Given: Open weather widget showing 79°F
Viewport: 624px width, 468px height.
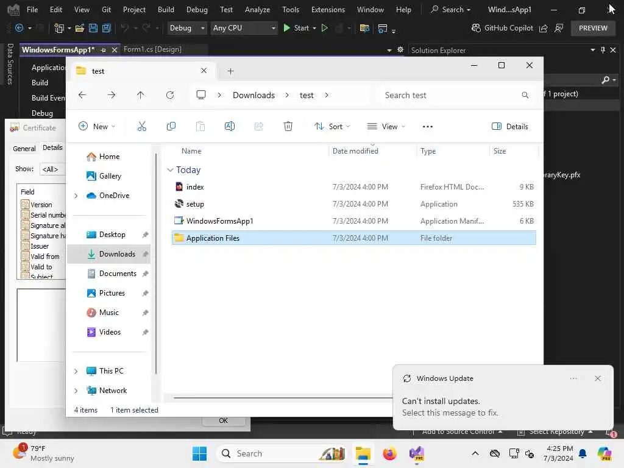Looking at the screenshot, I should tap(44, 453).
